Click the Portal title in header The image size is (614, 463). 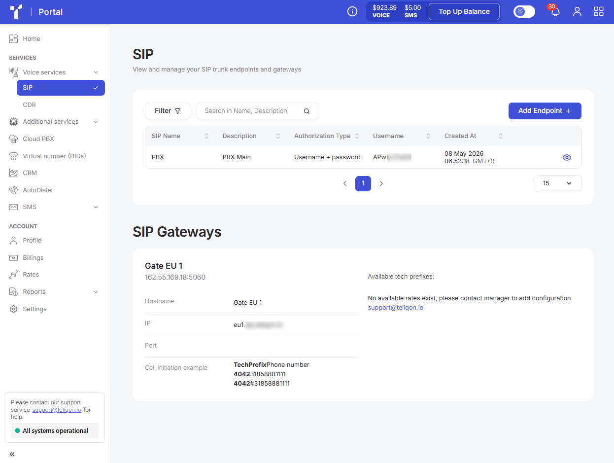pyautogui.click(x=51, y=12)
